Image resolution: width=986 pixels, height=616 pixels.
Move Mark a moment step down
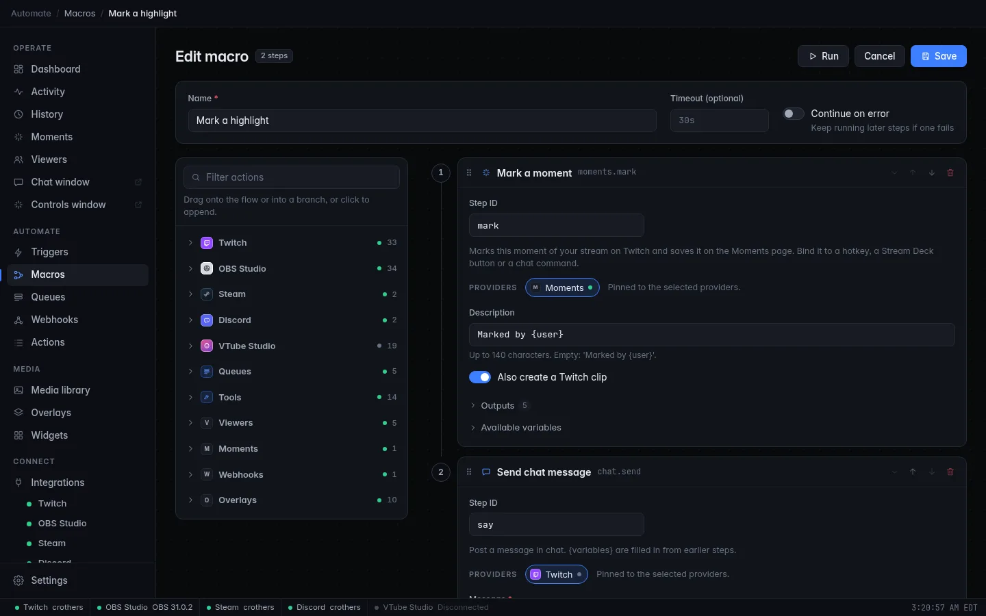932,173
